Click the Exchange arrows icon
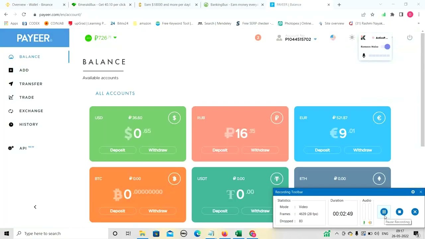 pyautogui.click(x=11, y=111)
